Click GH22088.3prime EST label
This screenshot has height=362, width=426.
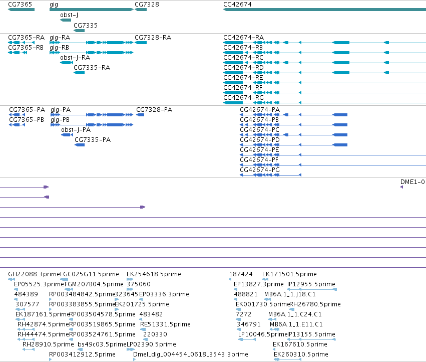(x=34, y=274)
